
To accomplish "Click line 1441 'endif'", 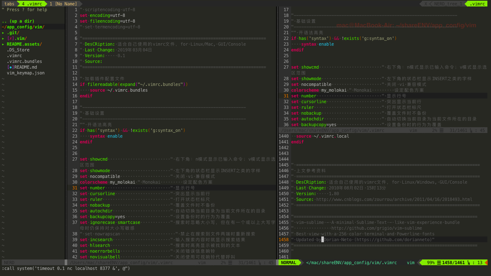I will pos(297,142).
